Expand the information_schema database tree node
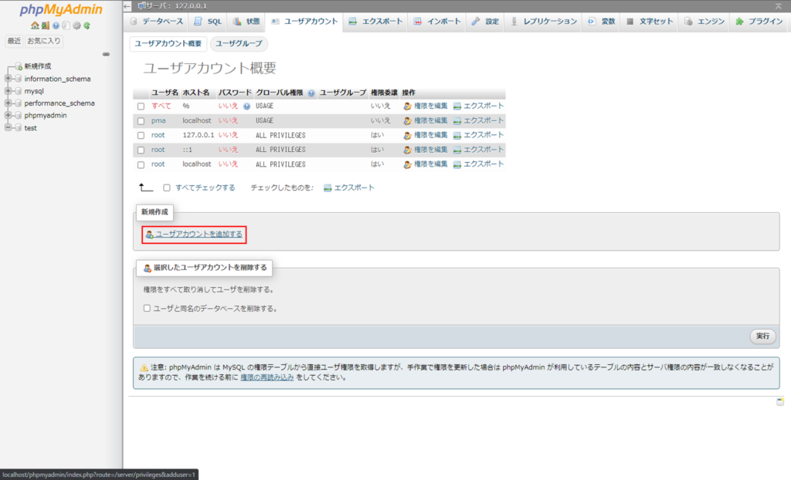 pyautogui.click(x=8, y=79)
